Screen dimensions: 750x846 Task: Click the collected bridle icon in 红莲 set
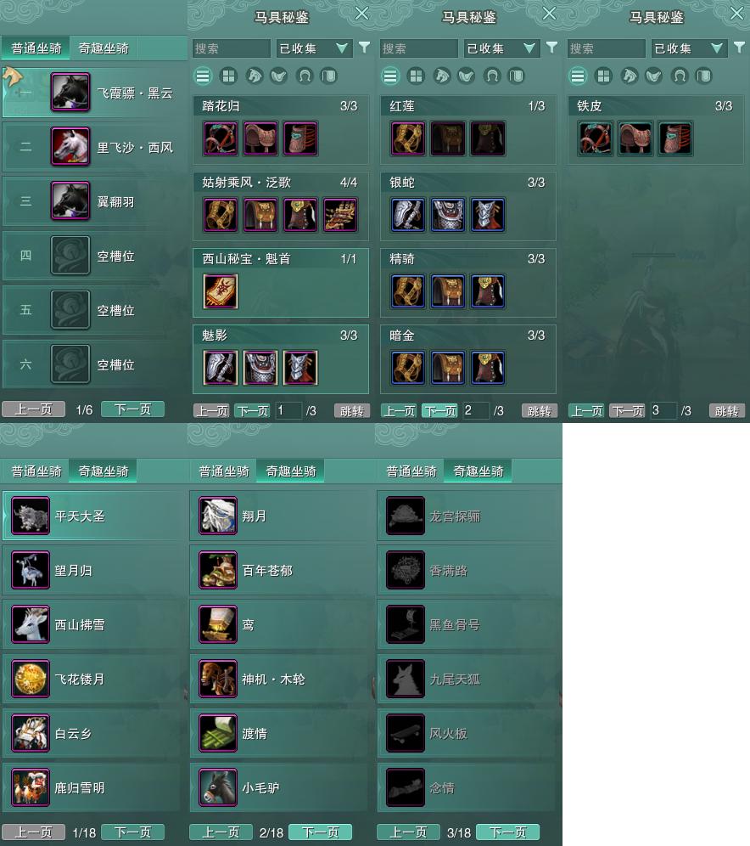click(408, 138)
